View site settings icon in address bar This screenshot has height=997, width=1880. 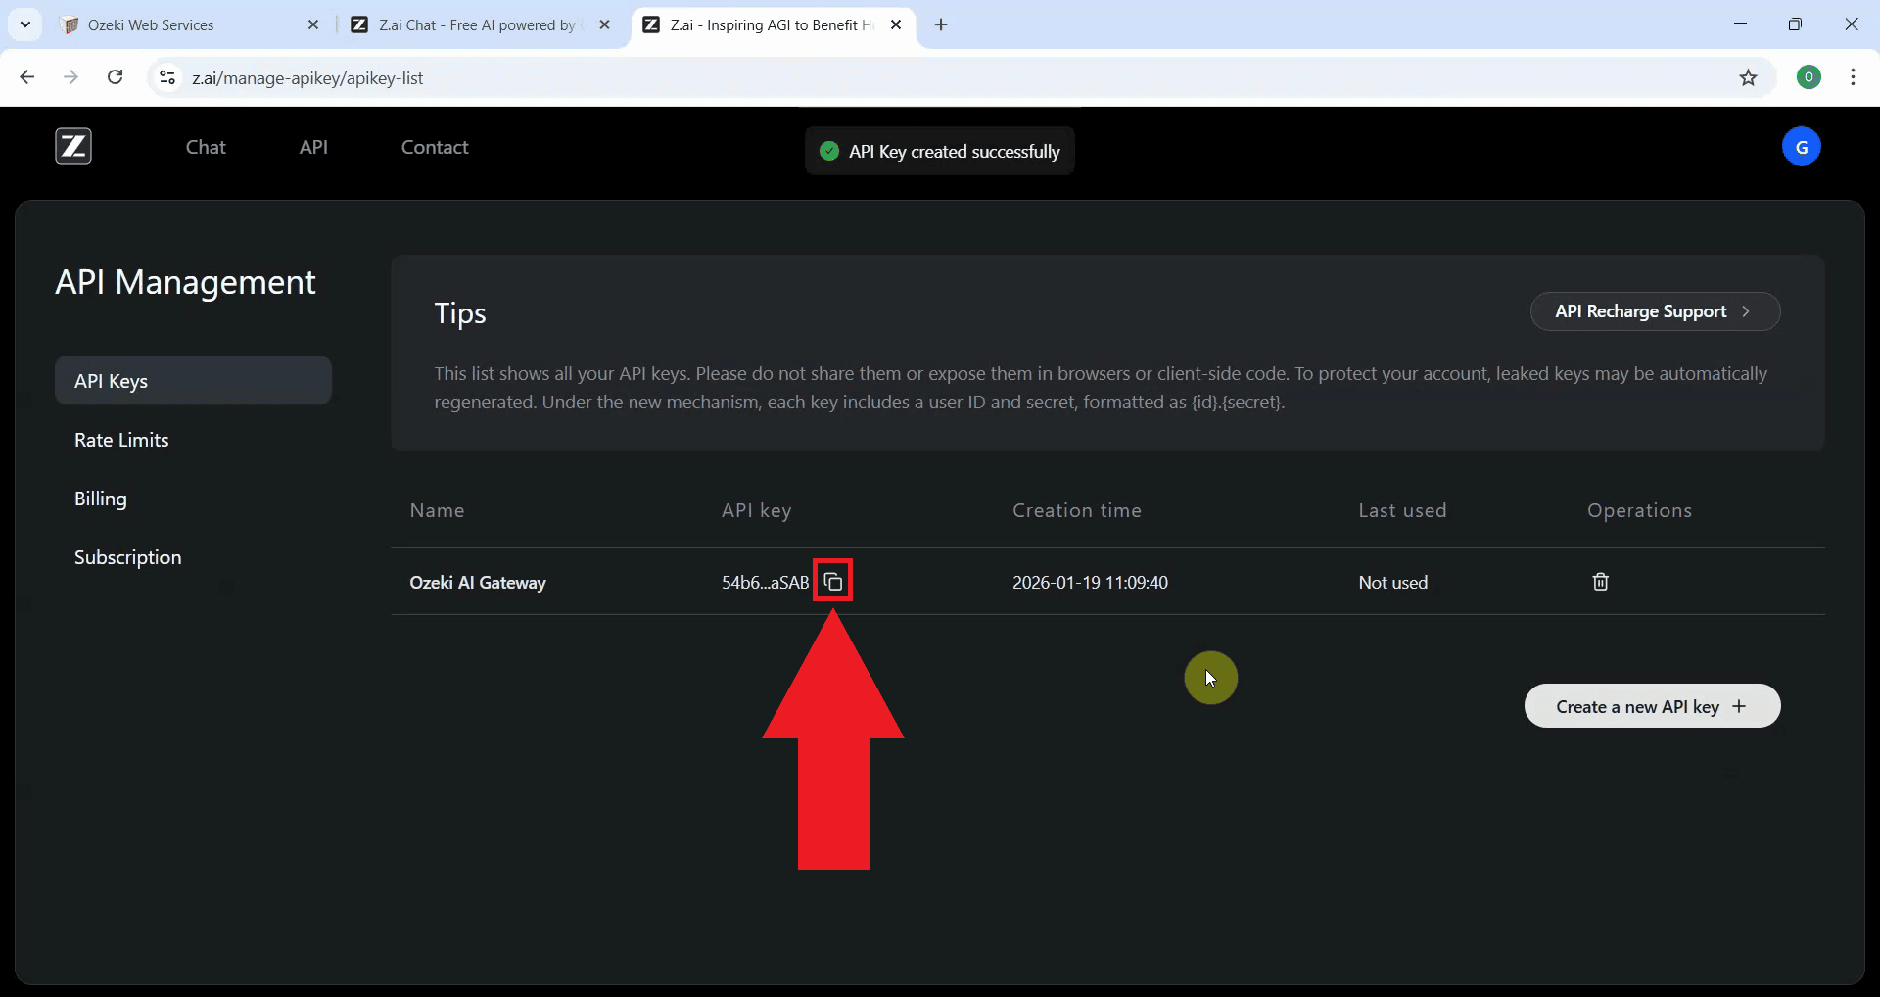tap(166, 77)
